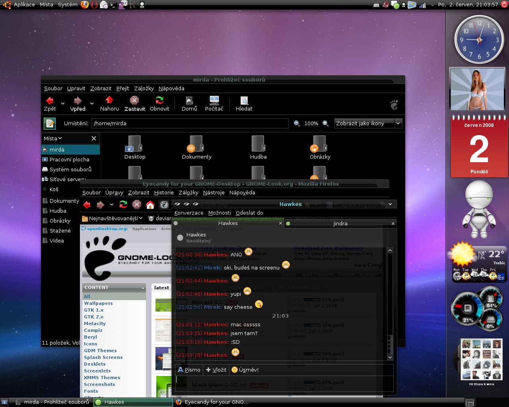Click the red shutdown power icon
Screen dimensions: 509x407
pos(504,5)
